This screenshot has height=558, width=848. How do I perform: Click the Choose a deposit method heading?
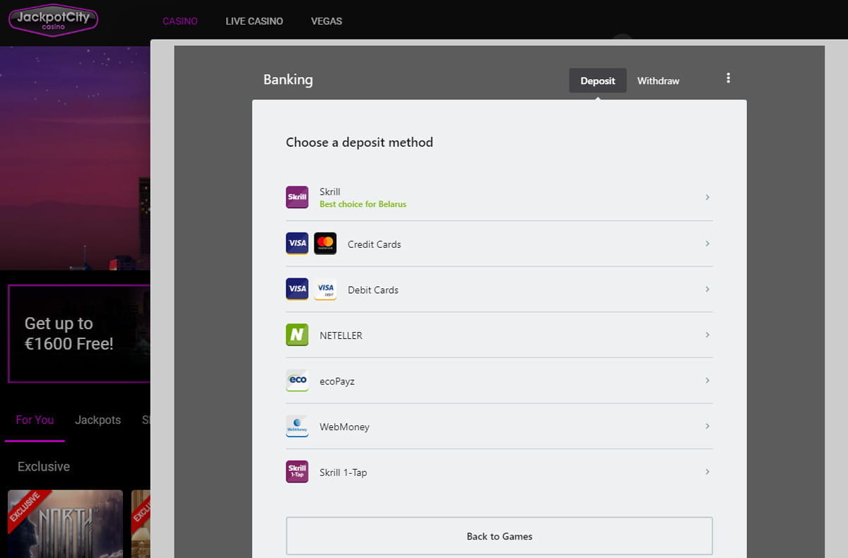[359, 142]
